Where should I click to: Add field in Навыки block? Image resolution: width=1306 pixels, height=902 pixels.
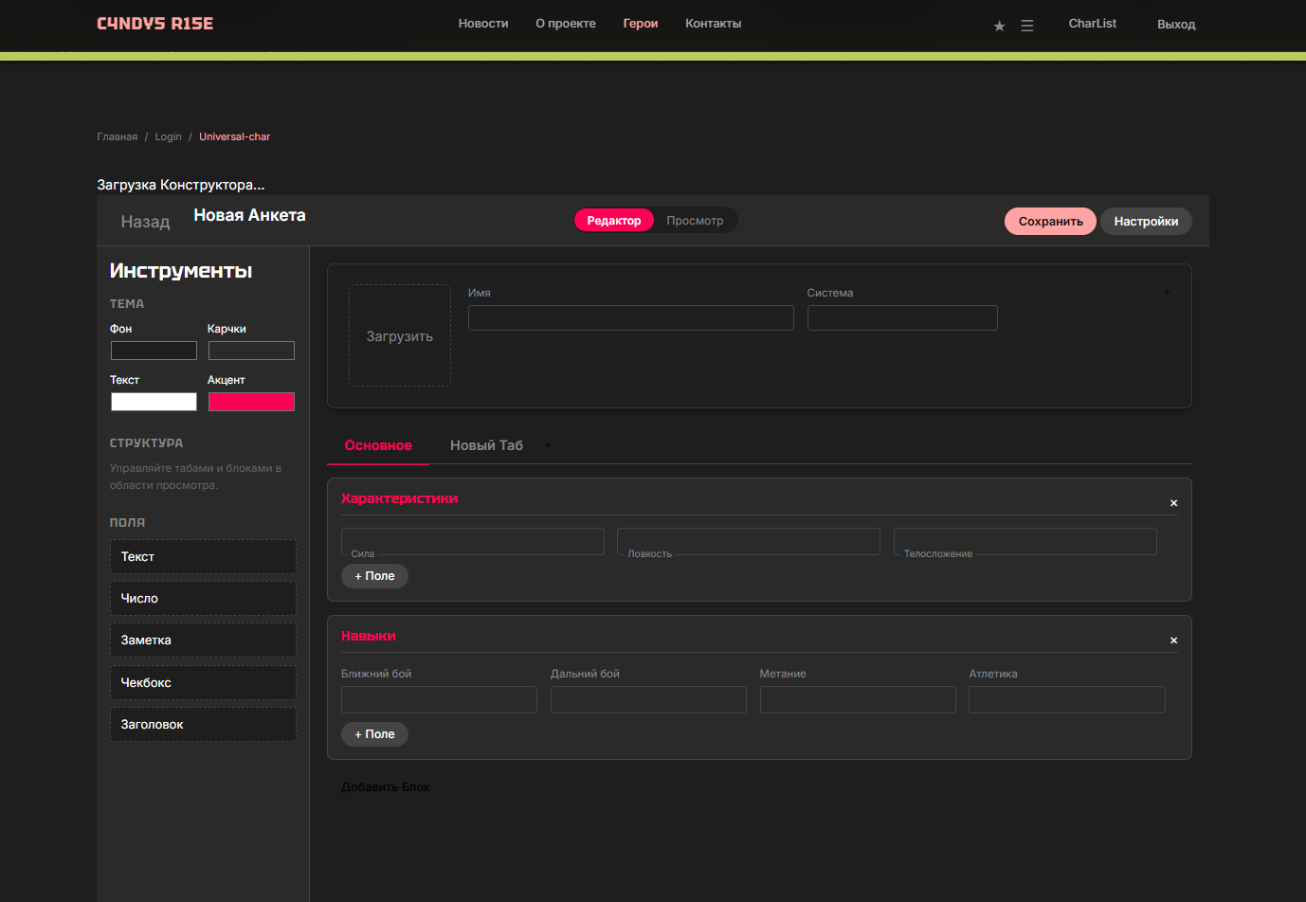click(374, 734)
